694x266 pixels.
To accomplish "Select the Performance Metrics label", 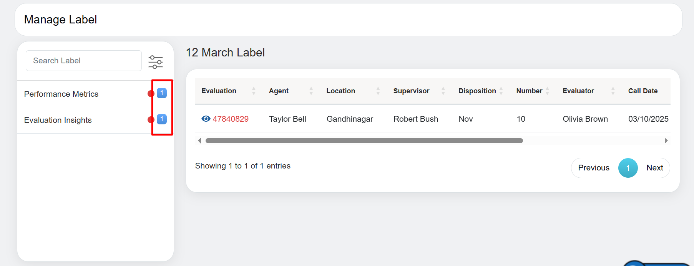I will [61, 94].
